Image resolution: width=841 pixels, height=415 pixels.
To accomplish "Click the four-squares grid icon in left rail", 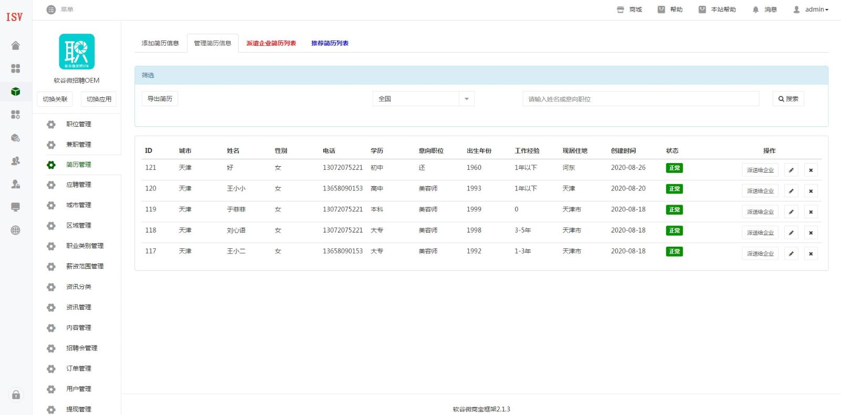I will (x=16, y=68).
